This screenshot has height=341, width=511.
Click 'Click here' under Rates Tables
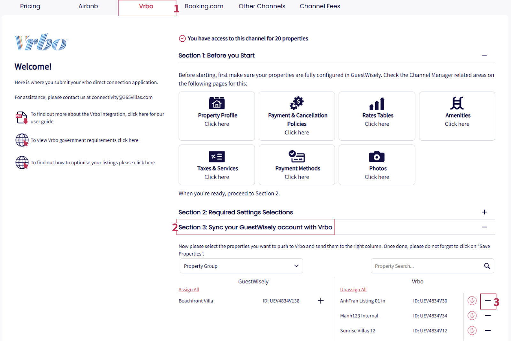(377, 124)
